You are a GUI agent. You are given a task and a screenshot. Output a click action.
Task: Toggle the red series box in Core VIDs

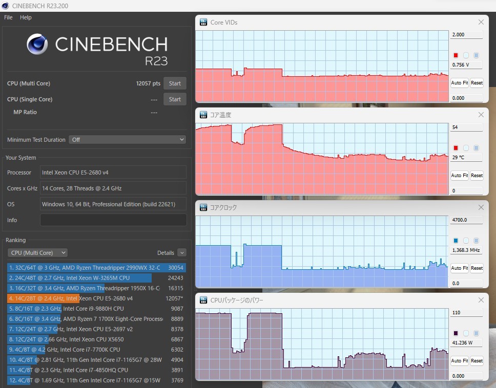(456, 55)
